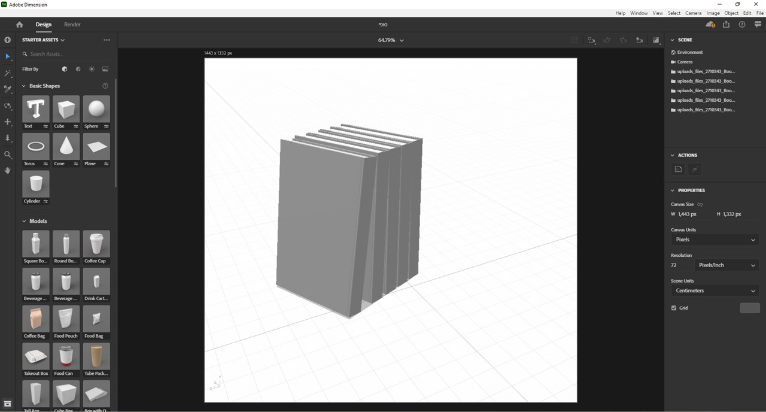The image size is (766, 412).
Task: Toggle the content panel icon at toolbar bottom
Action: (8, 404)
